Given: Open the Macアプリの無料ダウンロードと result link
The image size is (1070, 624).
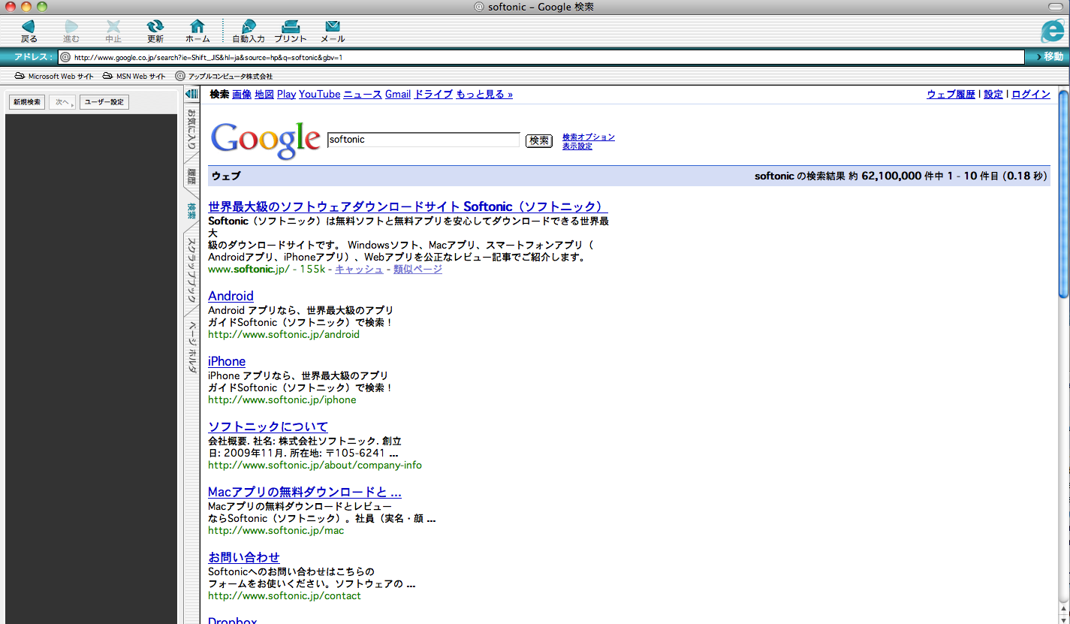Looking at the screenshot, I should (305, 492).
